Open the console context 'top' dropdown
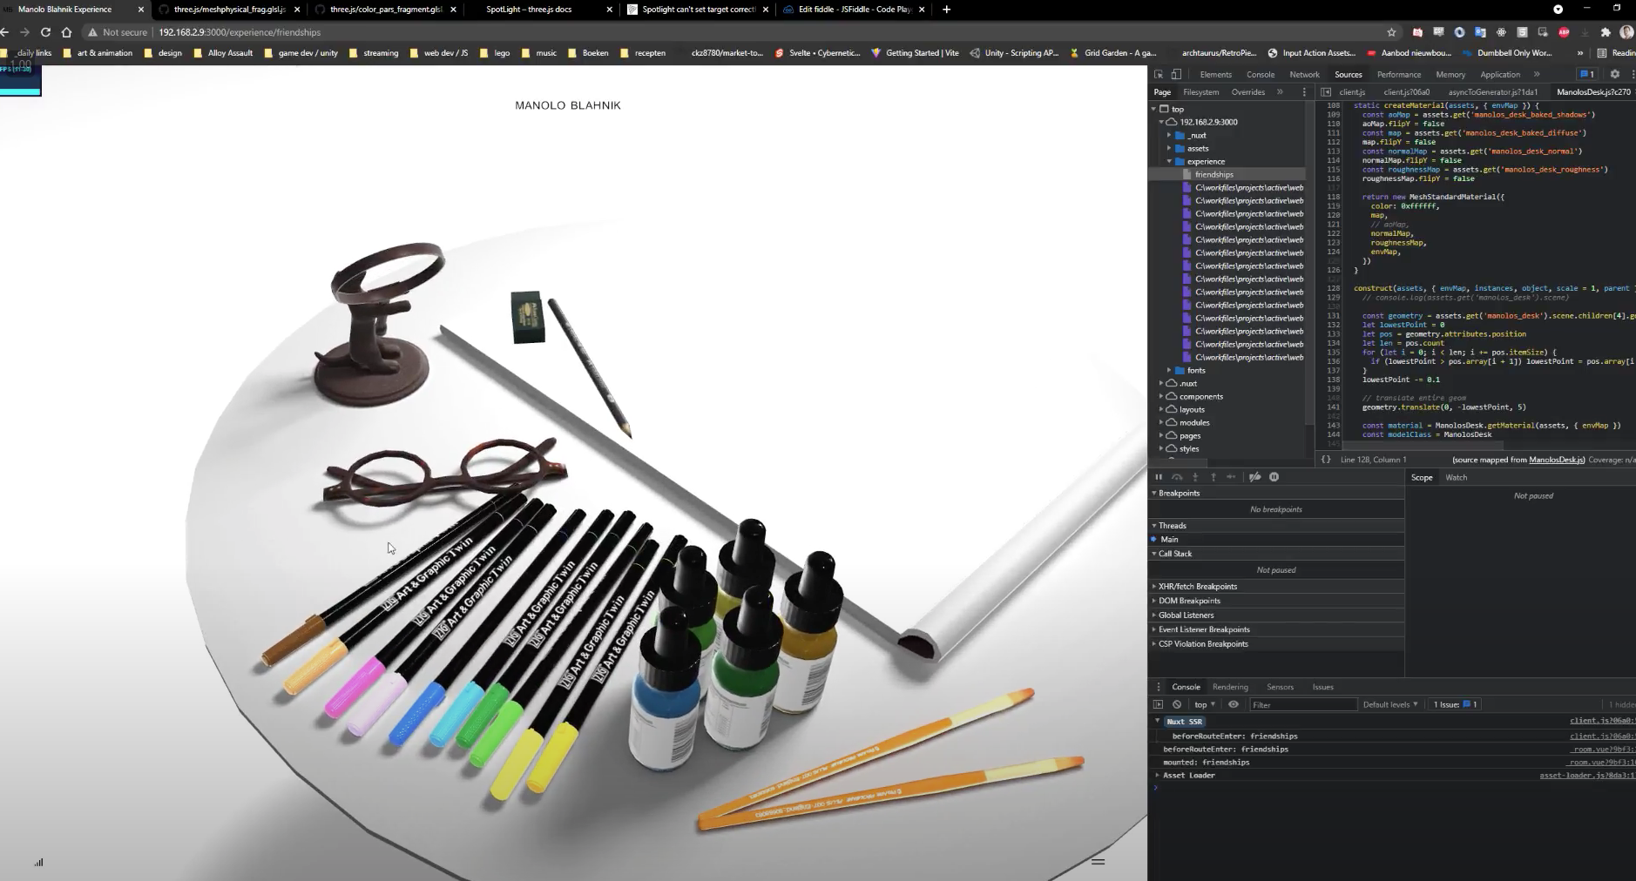Image resolution: width=1636 pixels, height=881 pixels. [1205, 704]
